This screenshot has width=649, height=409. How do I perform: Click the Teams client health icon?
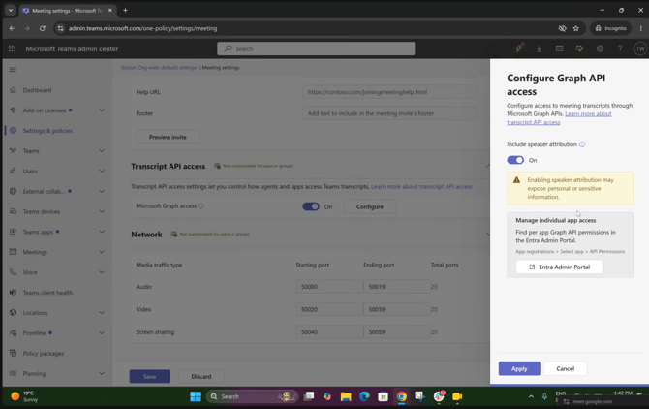(x=13, y=293)
